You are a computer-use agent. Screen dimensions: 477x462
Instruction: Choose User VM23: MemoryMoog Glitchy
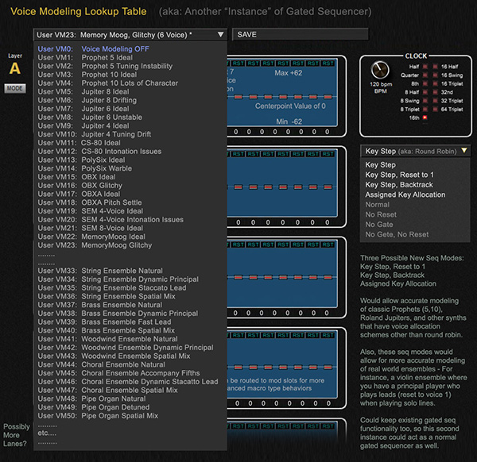(x=95, y=244)
